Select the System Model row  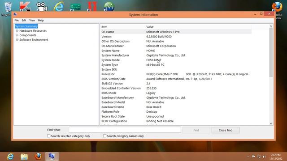point(176,60)
